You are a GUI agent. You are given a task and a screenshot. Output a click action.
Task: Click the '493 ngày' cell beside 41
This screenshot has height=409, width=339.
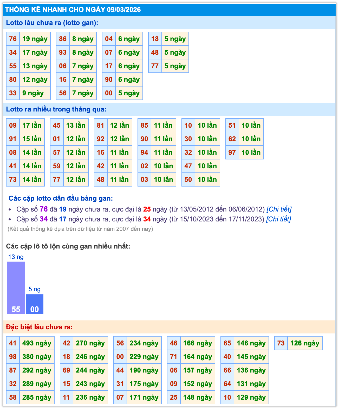[x=37, y=343]
